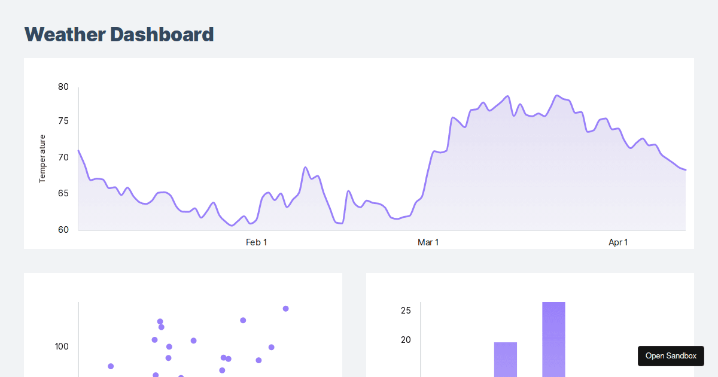Pick the topmost scatter plot point
The image size is (718, 377).
285,309
